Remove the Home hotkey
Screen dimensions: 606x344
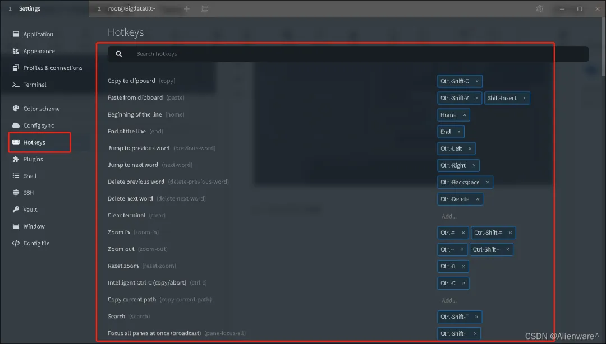pos(465,115)
